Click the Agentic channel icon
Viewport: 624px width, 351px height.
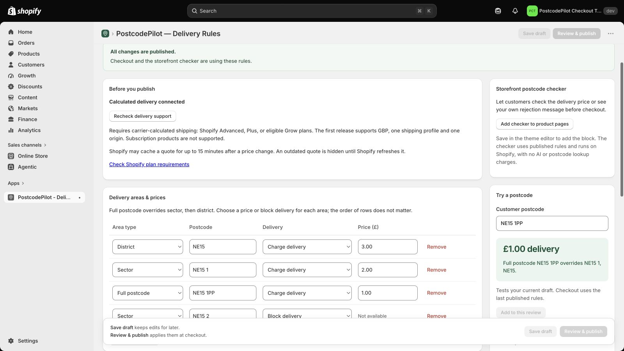(11, 167)
